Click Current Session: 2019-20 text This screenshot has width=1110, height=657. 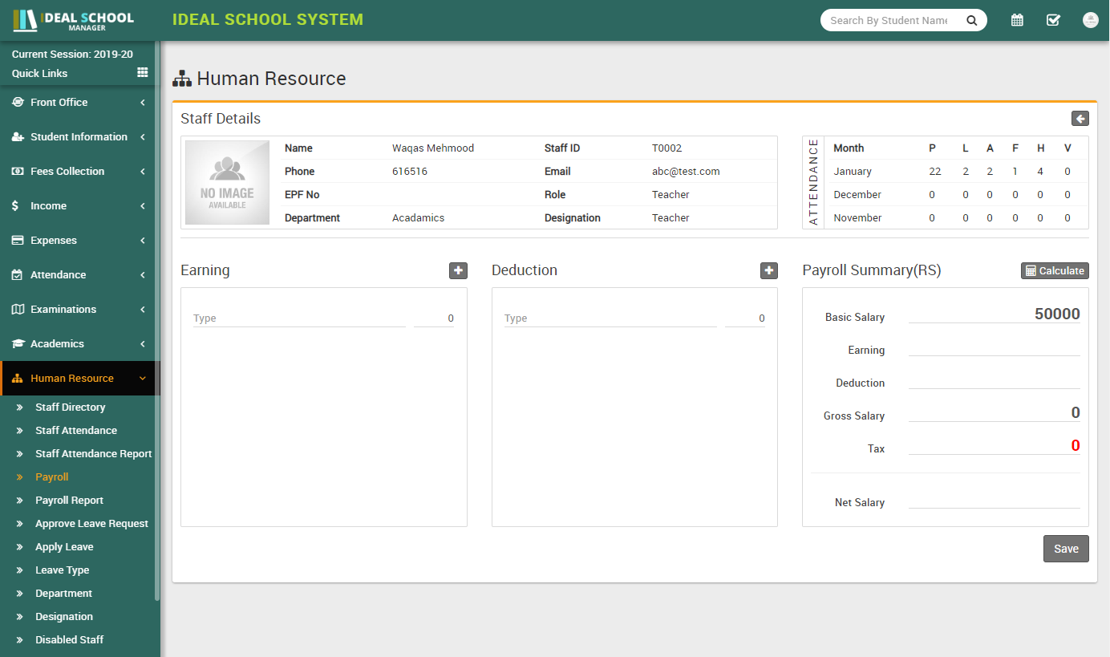[x=72, y=55]
